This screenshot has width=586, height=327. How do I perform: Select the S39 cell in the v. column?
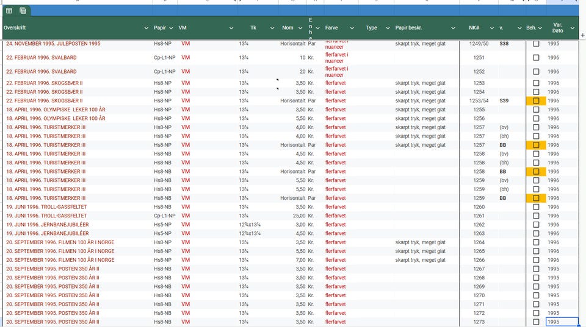504,100
